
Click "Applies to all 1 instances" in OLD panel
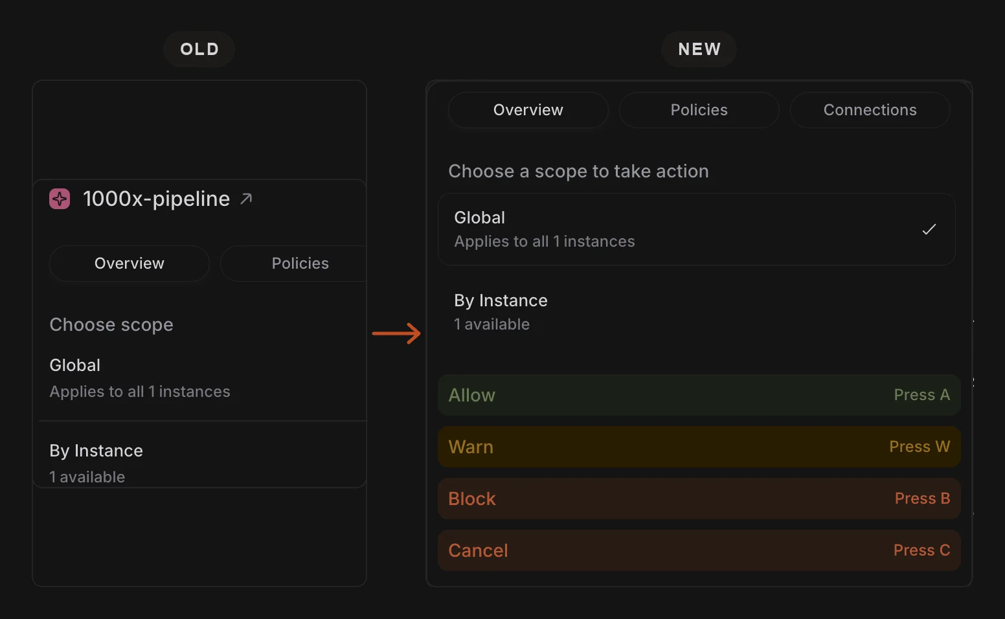140,392
